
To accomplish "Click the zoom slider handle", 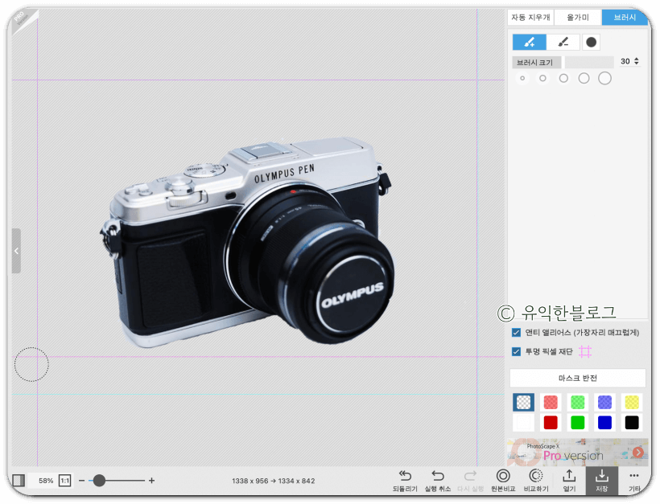I will point(99,481).
